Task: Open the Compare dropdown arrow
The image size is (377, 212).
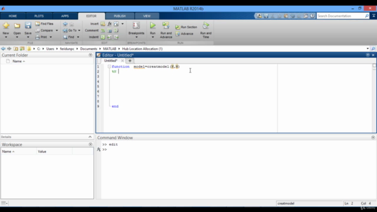Action: (x=57, y=31)
